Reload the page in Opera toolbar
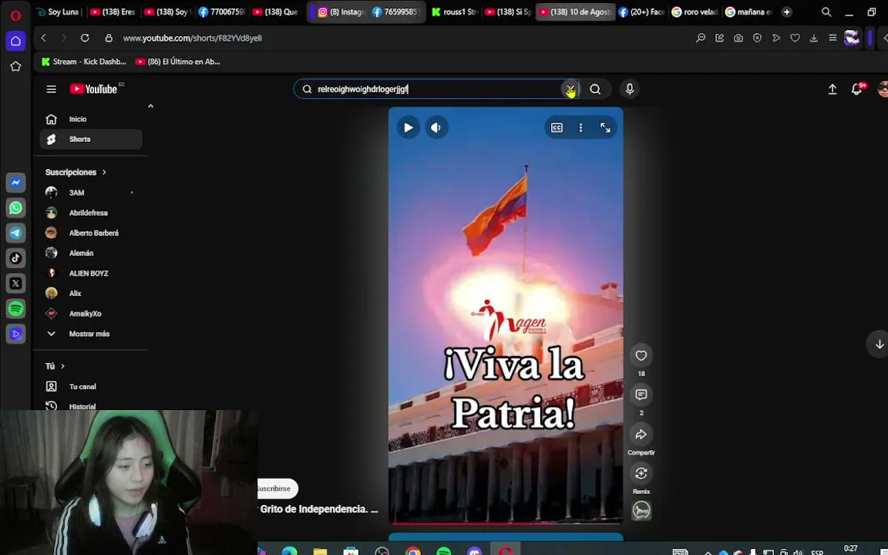Image resolution: width=888 pixels, height=555 pixels. coord(84,38)
